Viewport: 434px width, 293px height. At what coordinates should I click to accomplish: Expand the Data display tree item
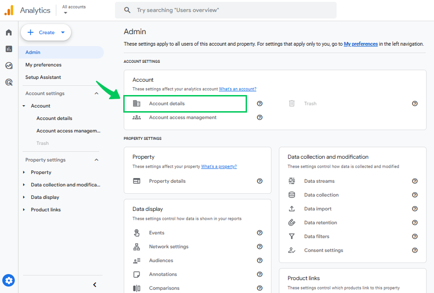click(24, 197)
